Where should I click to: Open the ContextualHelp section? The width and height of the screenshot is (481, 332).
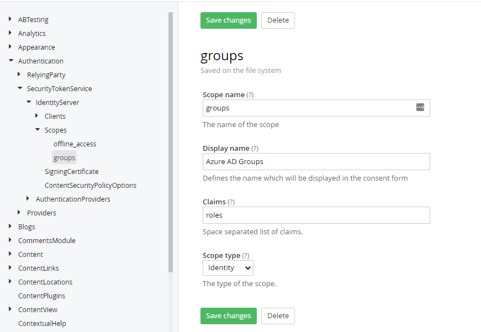42,323
